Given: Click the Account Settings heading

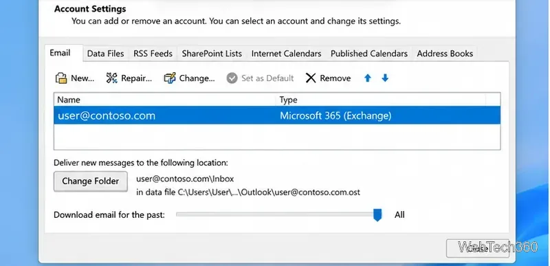Looking at the screenshot, I should (x=90, y=9).
